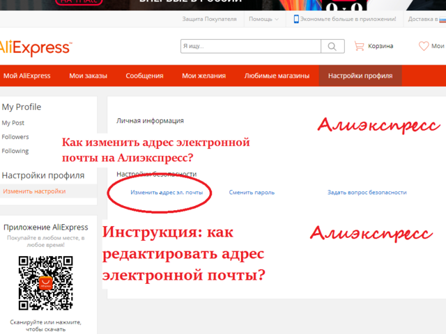Click the heart wishlist icon
The width and height of the screenshot is (446, 334).
coord(424,46)
